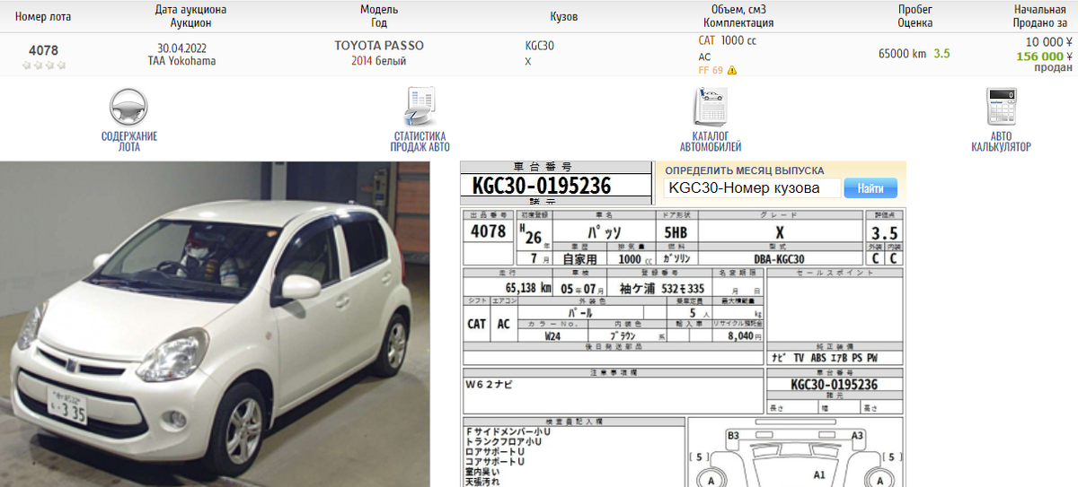Screen dimensions: 1078x487
Task: Open the Каталог автомобилей calendar icon
Action: click(710, 107)
